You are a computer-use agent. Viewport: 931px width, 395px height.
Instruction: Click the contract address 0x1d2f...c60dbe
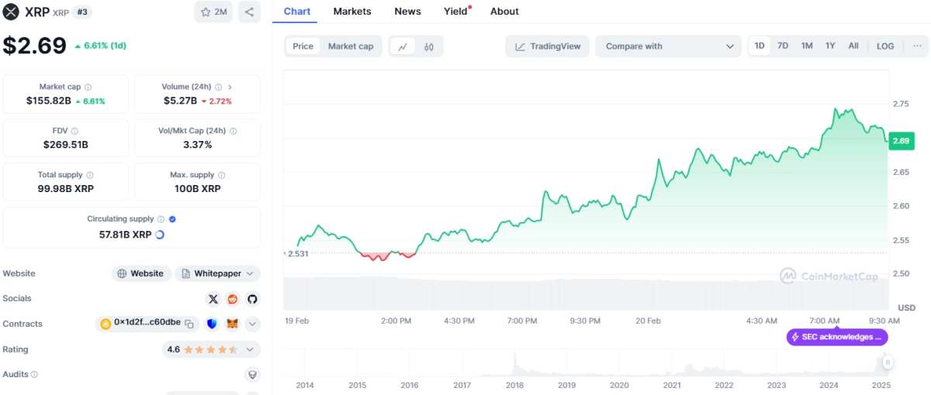pyautogui.click(x=147, y=323)
